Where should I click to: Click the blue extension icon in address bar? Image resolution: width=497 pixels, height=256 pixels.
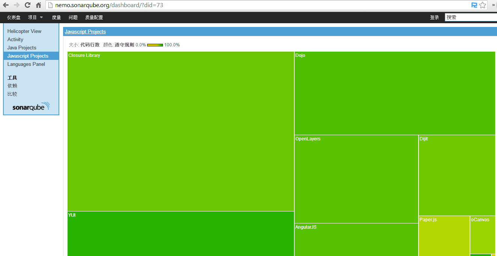pos(474,5)
